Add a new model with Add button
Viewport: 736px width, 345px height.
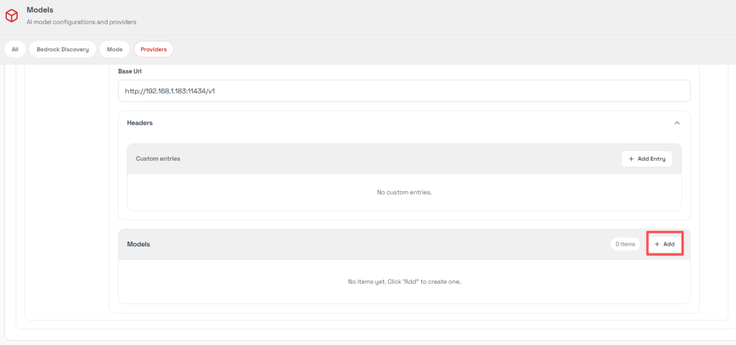pyautogui.click(x=664, y=244)
